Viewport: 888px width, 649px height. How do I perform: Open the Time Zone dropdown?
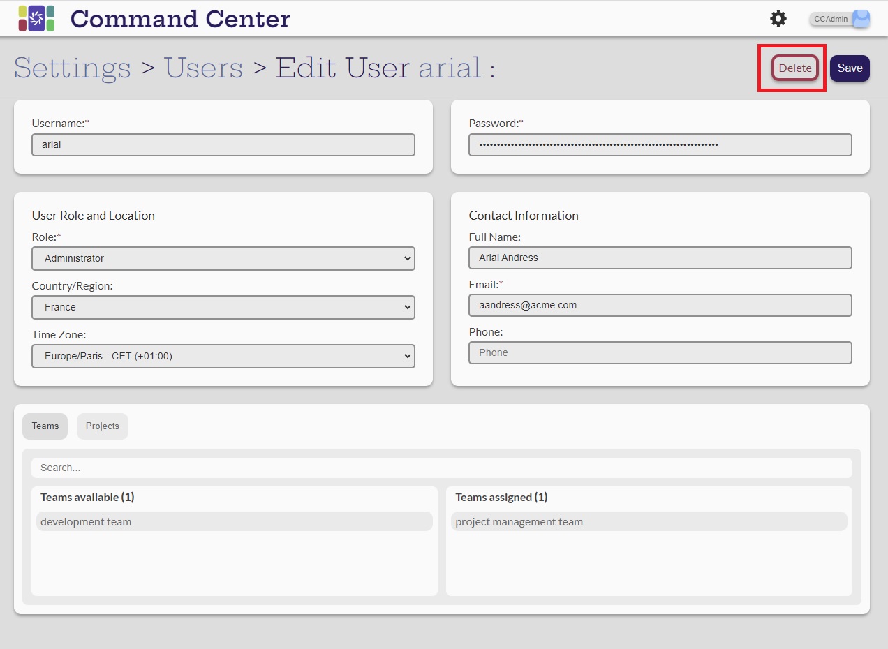point(223,356)
